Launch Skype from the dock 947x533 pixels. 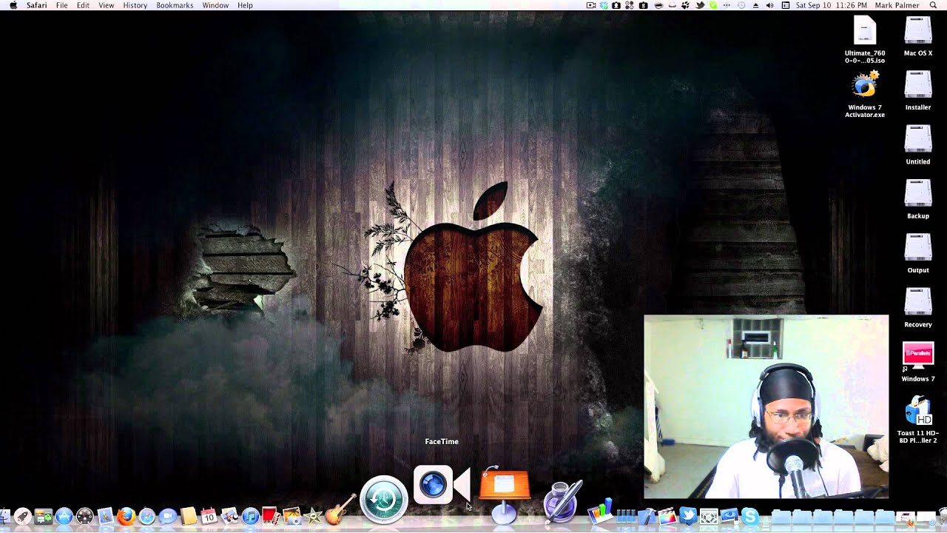tap(750, 516)
